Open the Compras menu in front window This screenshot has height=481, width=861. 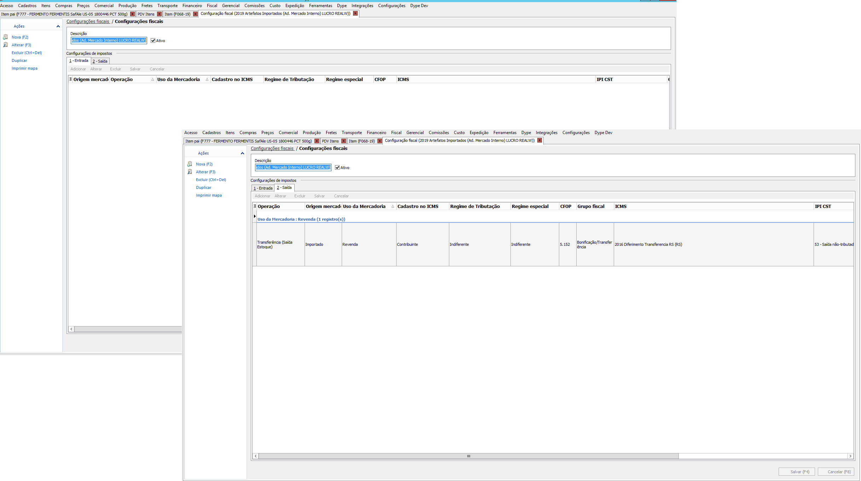coord(248,133)
